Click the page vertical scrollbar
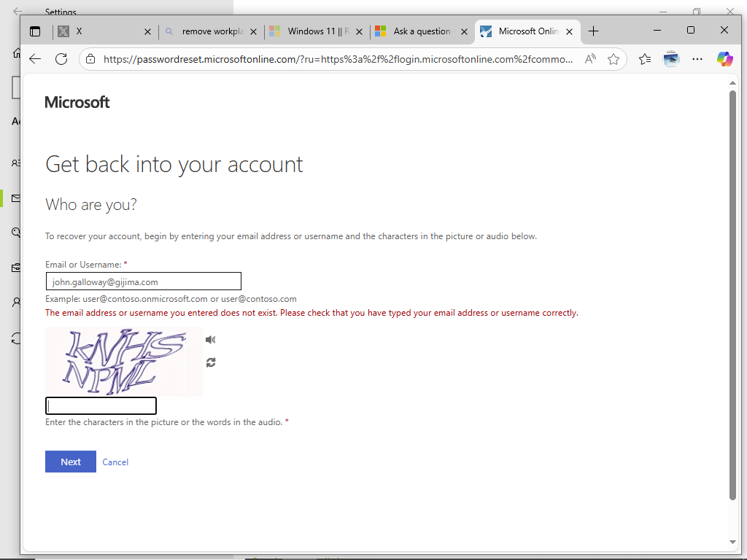The width and height of the screenshot is (747, 560). tap(732, 295)
